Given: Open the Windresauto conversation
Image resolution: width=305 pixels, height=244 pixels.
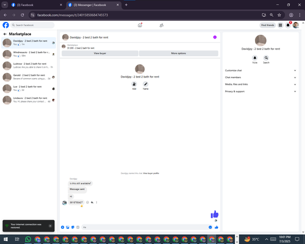Looking at the screenshot, I should coord(29,54).
